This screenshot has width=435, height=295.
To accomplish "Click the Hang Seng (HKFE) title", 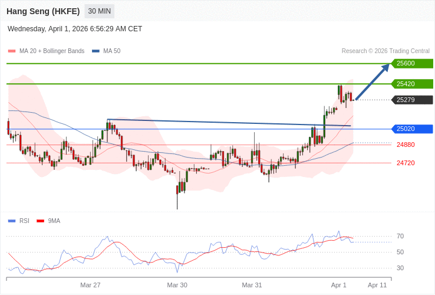I will (43, 11).
